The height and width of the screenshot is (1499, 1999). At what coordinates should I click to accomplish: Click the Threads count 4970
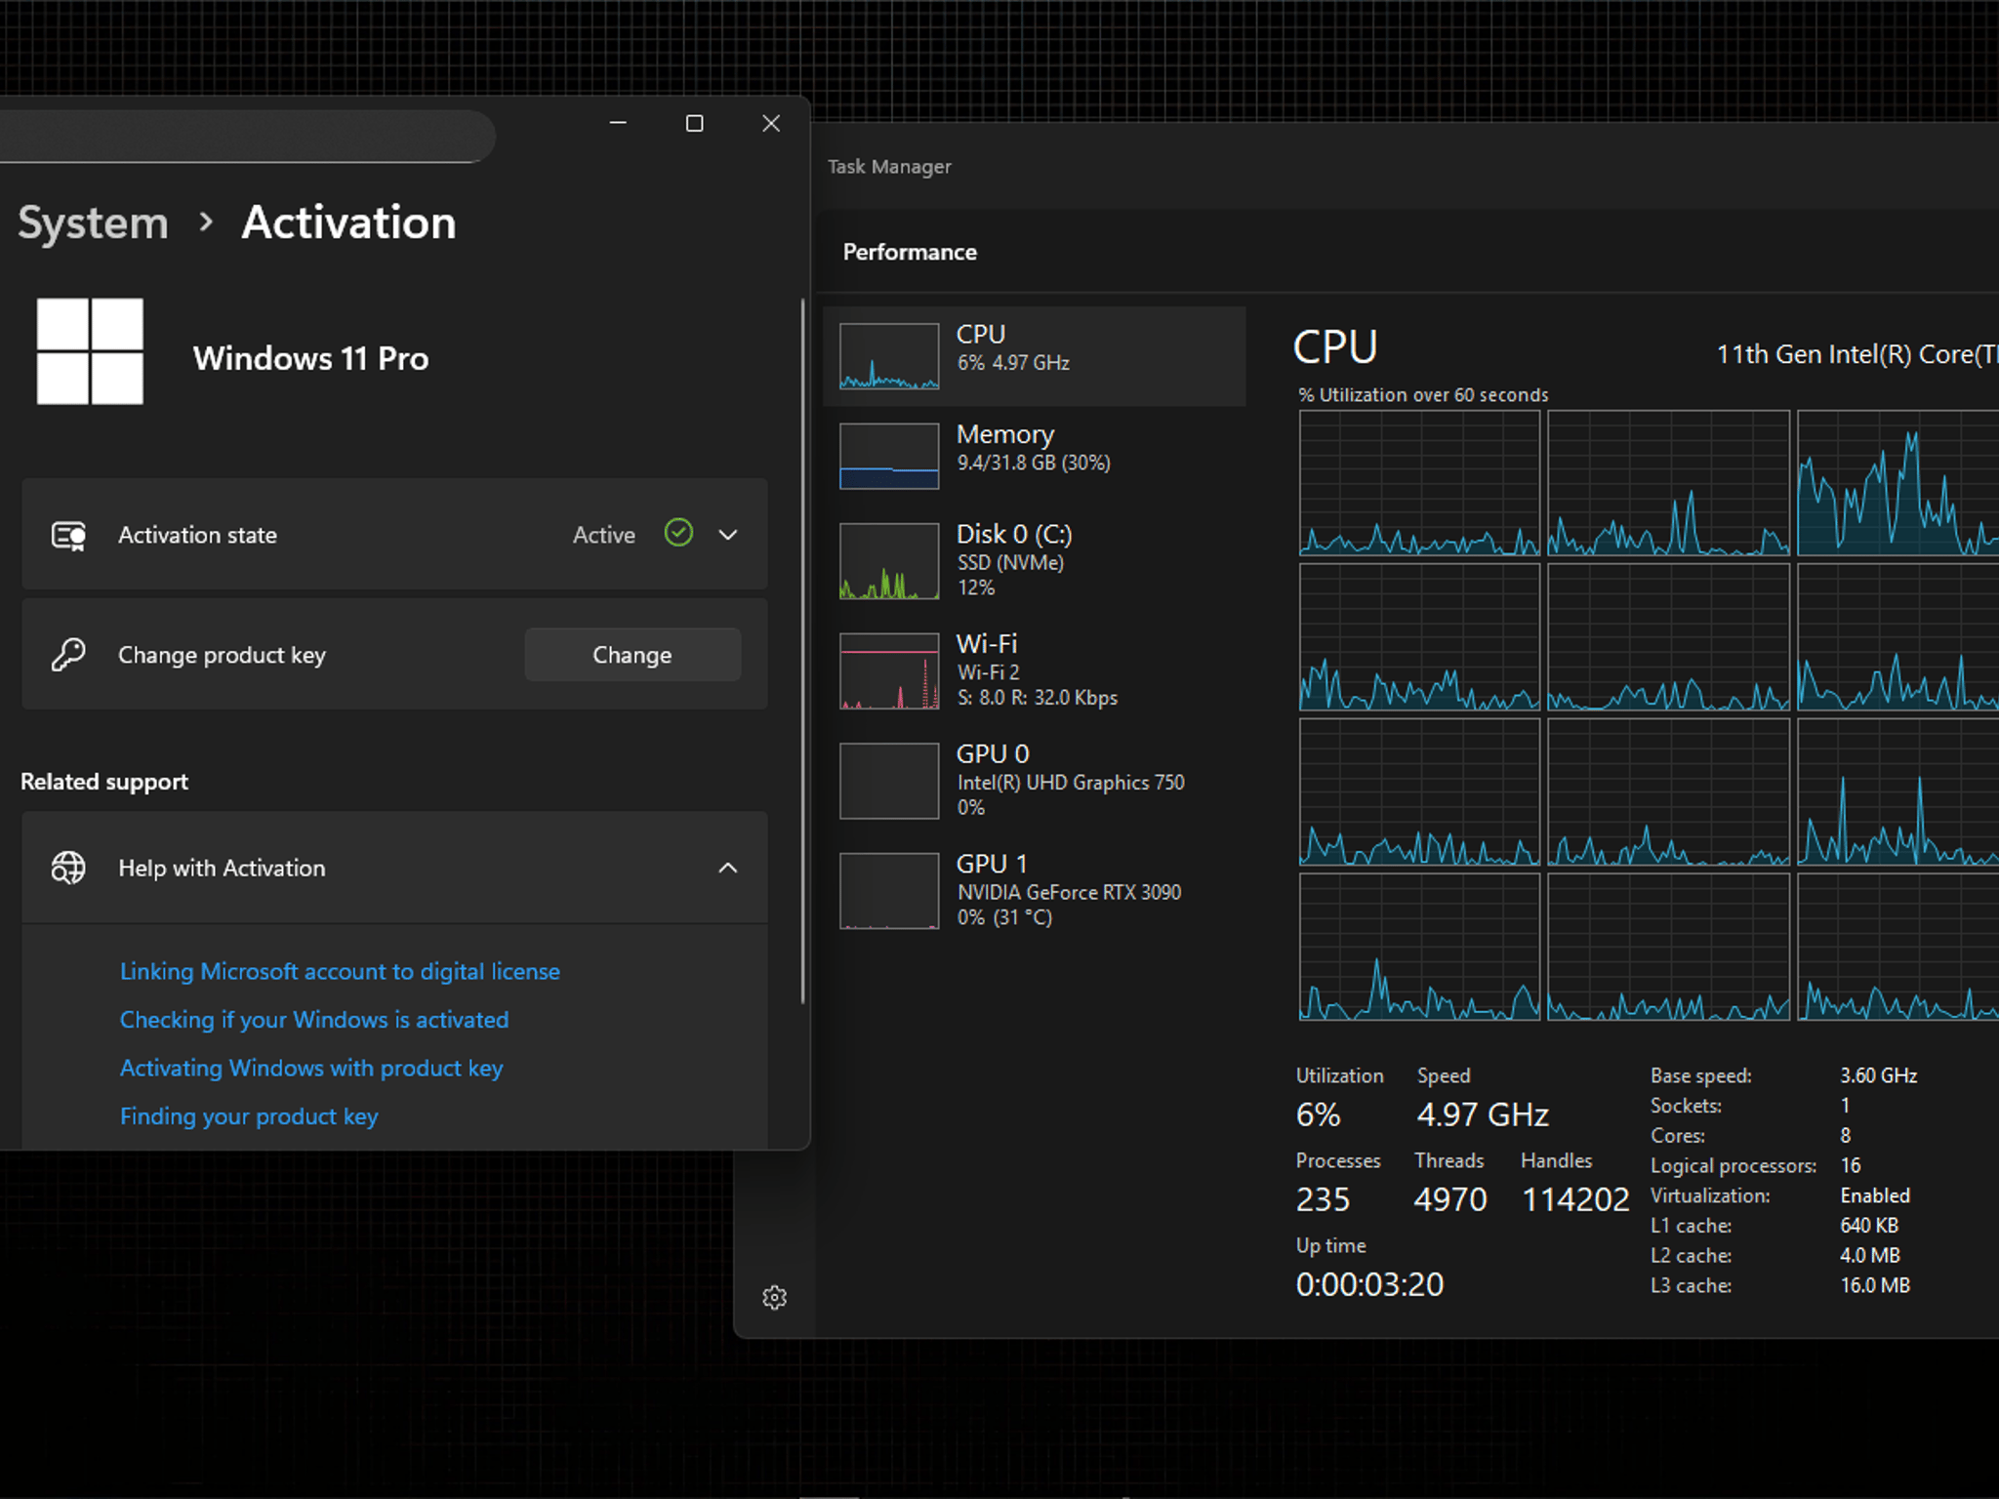1450,1199
